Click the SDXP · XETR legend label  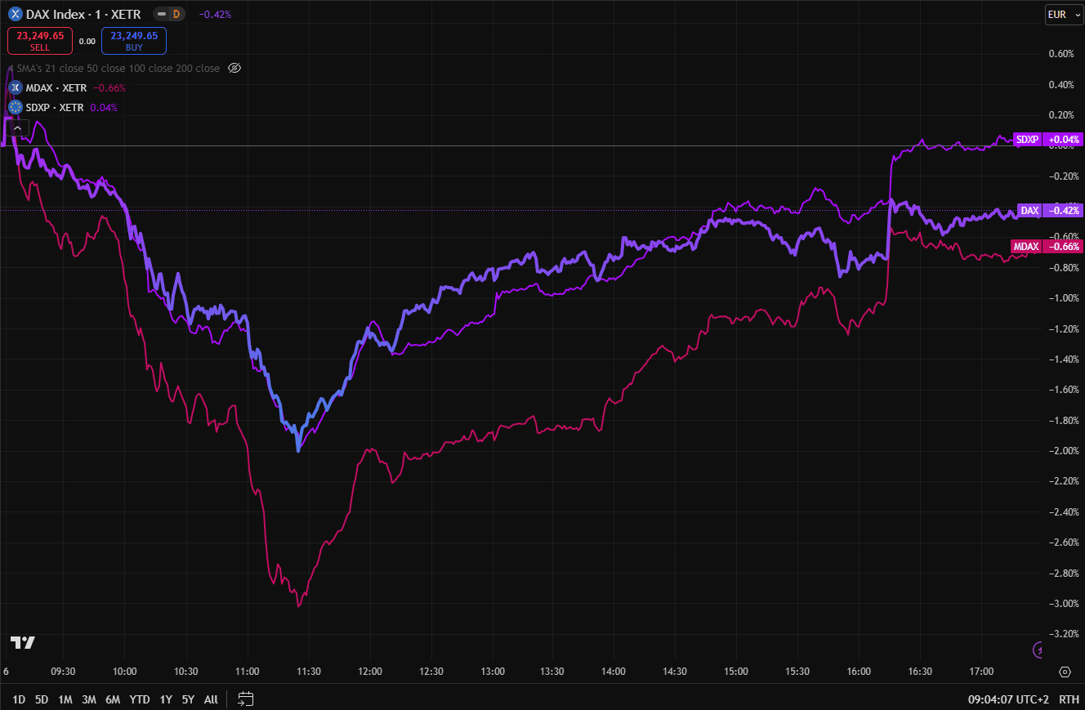coord(55,107)
